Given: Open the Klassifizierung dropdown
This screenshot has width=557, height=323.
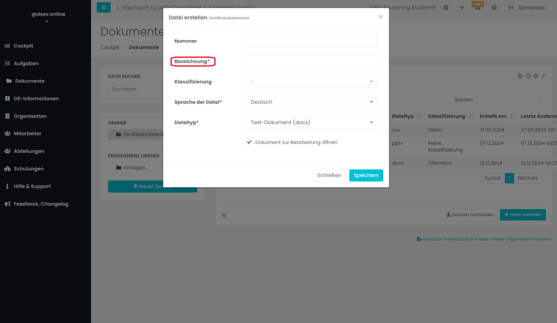Looking at the screenshot, I should 312,82.
